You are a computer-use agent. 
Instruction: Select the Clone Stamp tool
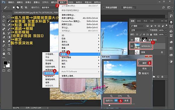[4, 33]
